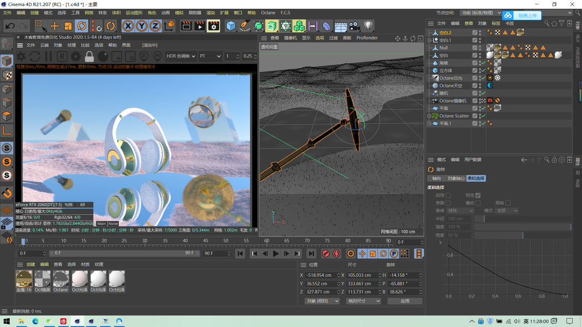Click the 拖拽上传 upload button
582x327 pixels.
[522, 15]
